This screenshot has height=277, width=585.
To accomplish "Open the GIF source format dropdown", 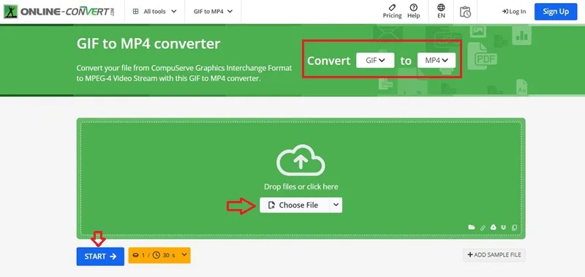I will pyautogui.click(x=375, y=61).
